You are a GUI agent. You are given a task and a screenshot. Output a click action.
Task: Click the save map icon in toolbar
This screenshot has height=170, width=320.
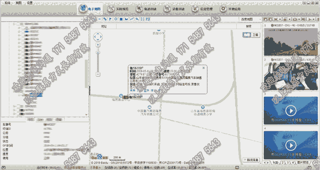[x=148, y=19]
